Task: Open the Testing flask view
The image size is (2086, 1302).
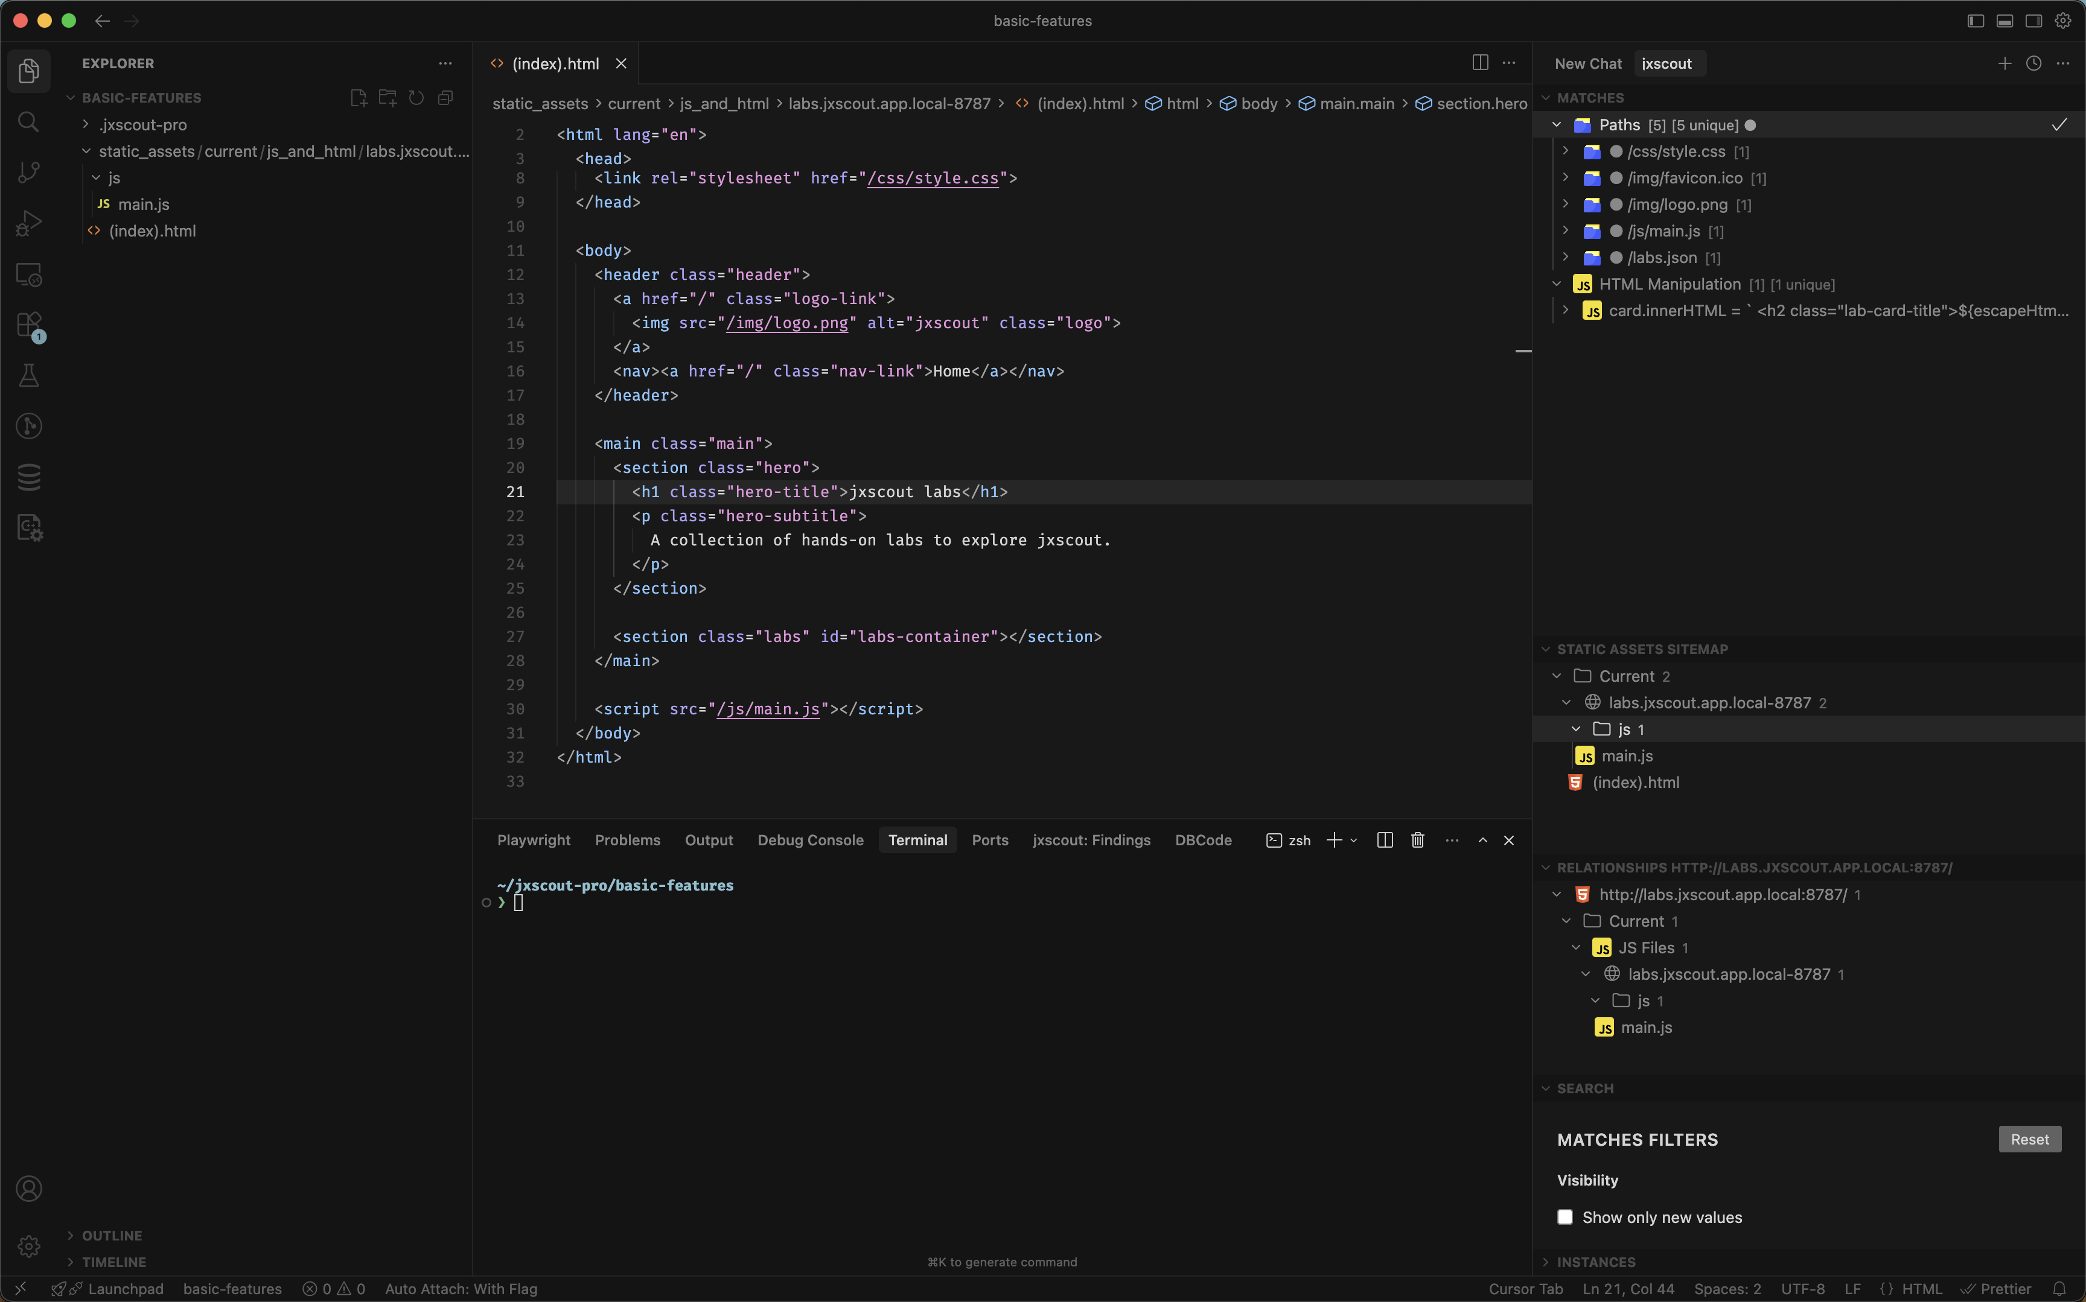Action: pos(28,375)
